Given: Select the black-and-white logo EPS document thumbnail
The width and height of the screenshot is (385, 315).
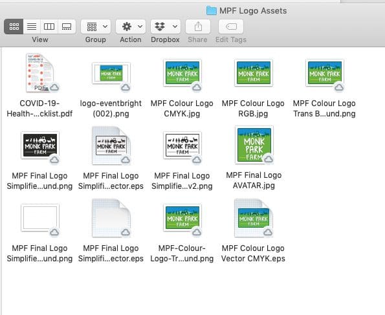Looking at the screenshot, I should 111,145.
